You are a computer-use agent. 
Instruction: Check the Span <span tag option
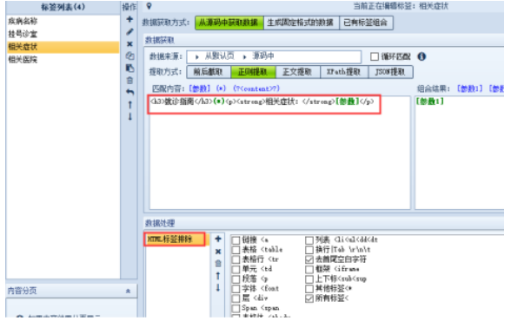(236, 308)
